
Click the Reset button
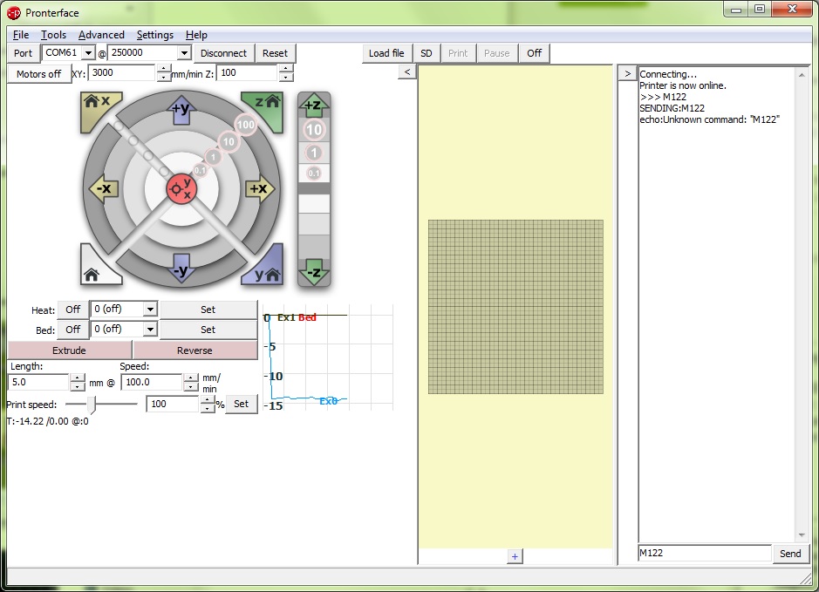[x=275, y=53]
